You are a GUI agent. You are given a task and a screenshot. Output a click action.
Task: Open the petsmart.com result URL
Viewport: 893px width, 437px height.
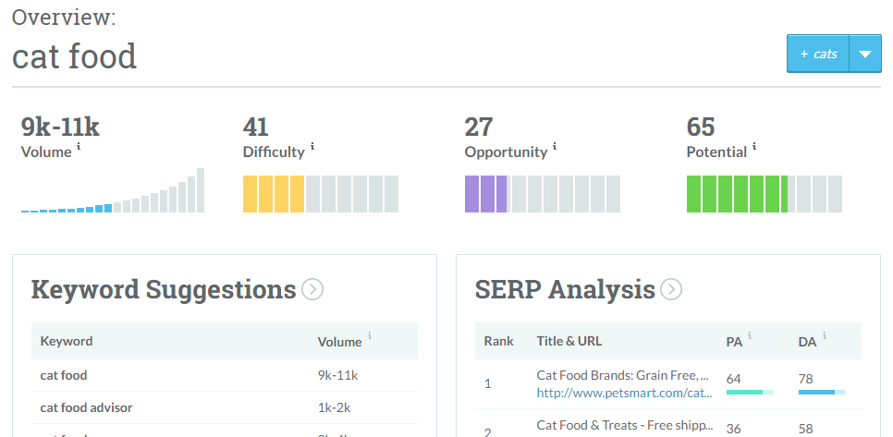(x=626, y=393)
